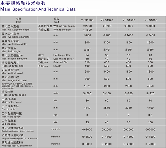This screenshot has height=148, width=166.
Task: Click 'Lad capacity' row label
Action: pyautogui.click(x=9, y=124)
